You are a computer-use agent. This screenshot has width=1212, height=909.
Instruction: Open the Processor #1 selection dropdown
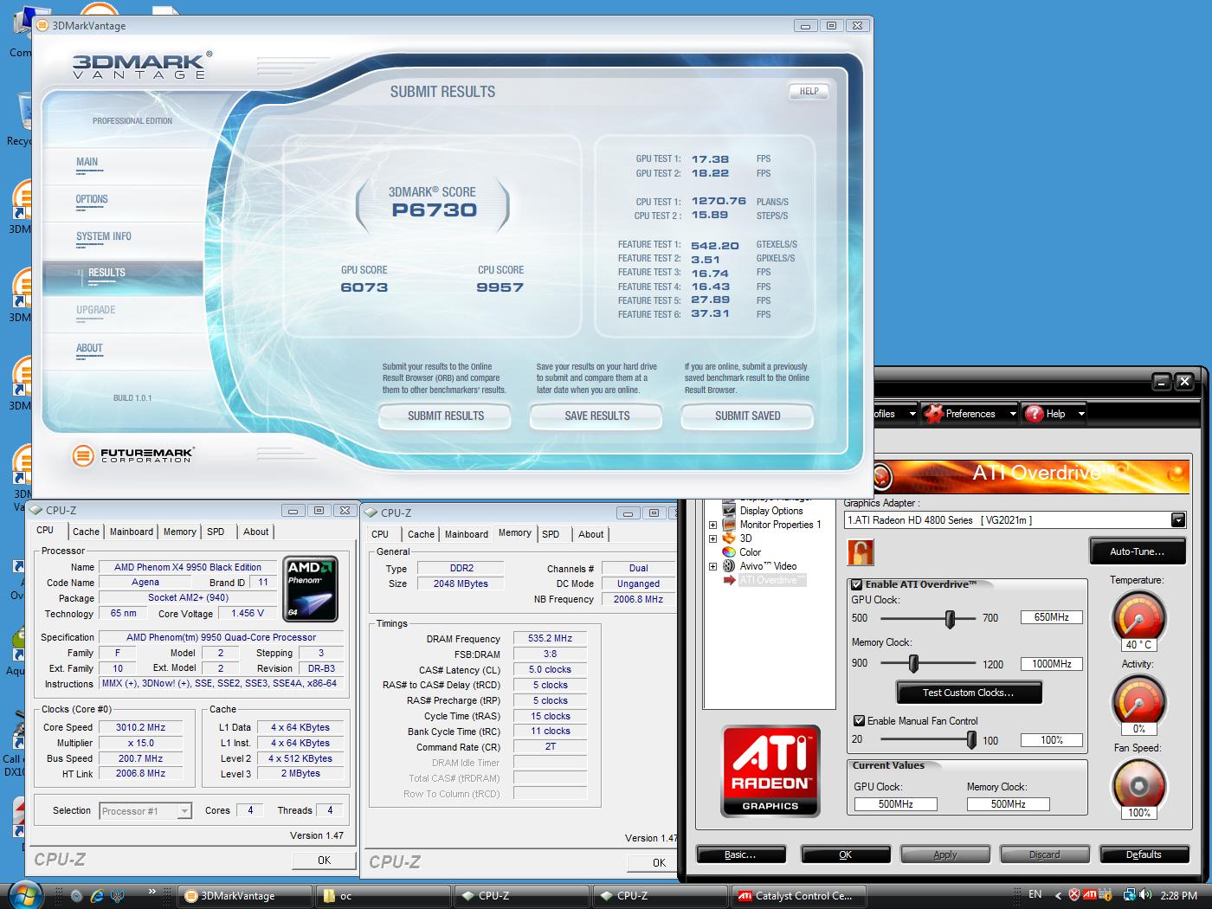coord(184,811)
